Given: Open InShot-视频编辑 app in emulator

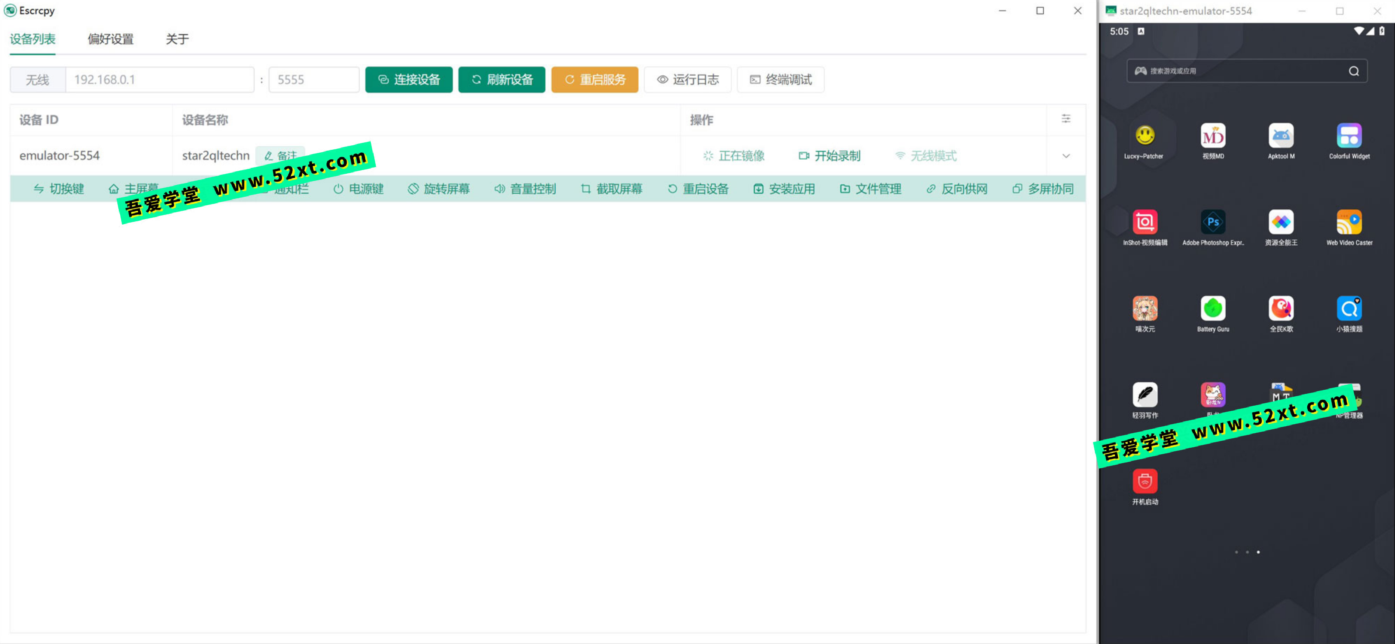Looking at the screenshot, I should point(1144,227).
